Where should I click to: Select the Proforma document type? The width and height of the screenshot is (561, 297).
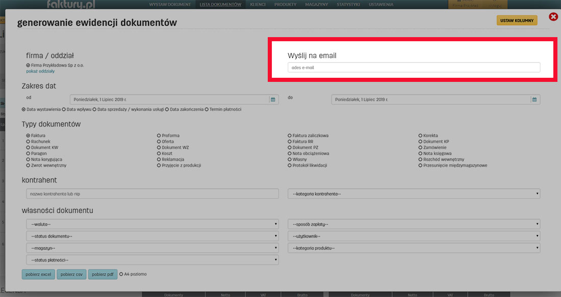coord(159,136)
